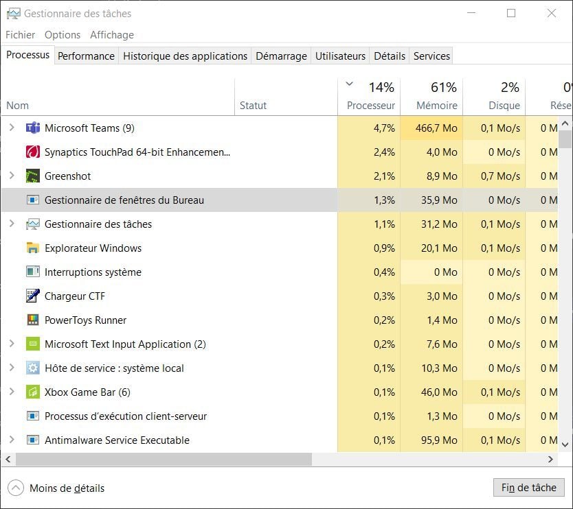Click the vertical scrollbar down arrow
The width and height of the screenshot is (573, 509).
[x=565, y=445]
